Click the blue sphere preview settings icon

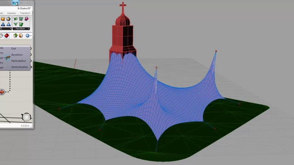click(x=28, y=35)
